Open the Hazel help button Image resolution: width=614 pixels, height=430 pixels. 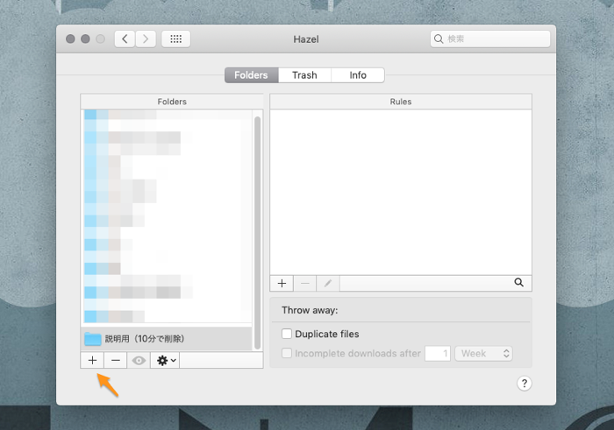point(524,384)
